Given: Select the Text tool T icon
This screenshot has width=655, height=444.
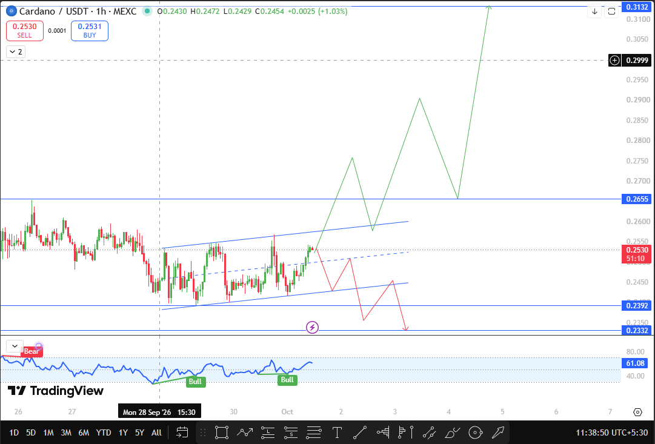Looking at the screenshot, I should [337, 432].
